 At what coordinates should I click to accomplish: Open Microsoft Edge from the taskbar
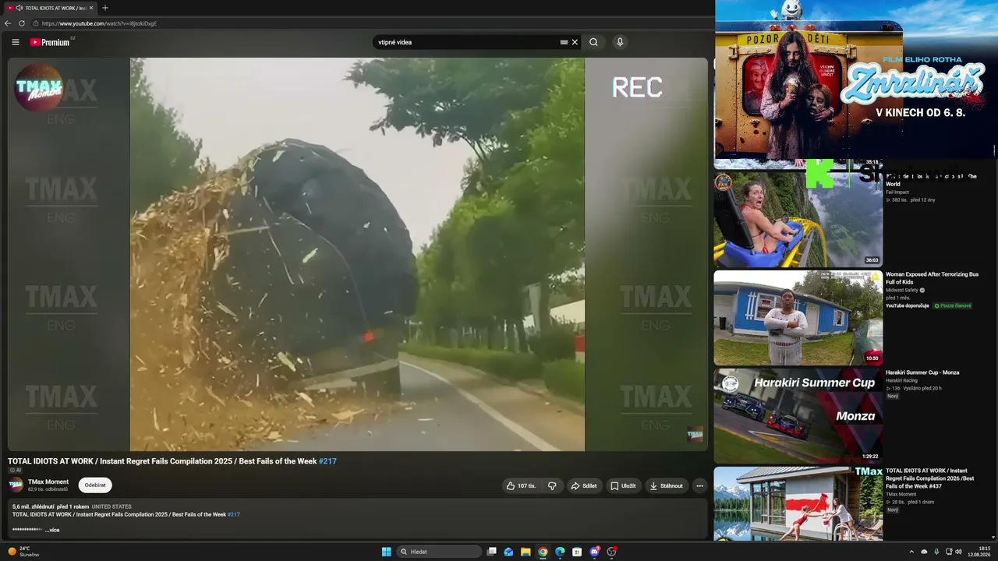[560, 552]
